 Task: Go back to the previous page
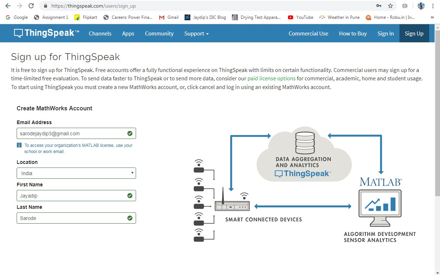click(x=8, y=6)
